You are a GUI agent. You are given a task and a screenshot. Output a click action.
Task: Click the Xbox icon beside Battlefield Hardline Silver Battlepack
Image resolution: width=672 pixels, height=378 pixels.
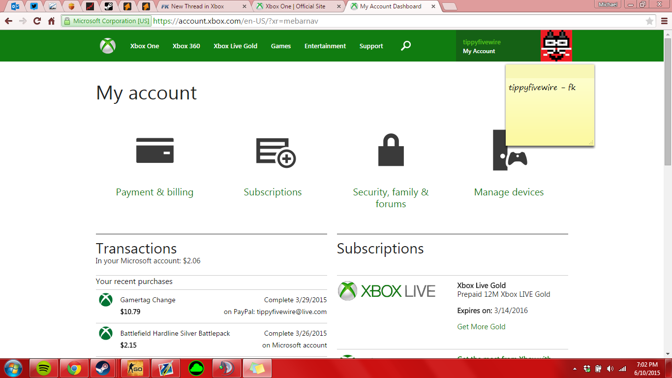[x=106, y=333]
